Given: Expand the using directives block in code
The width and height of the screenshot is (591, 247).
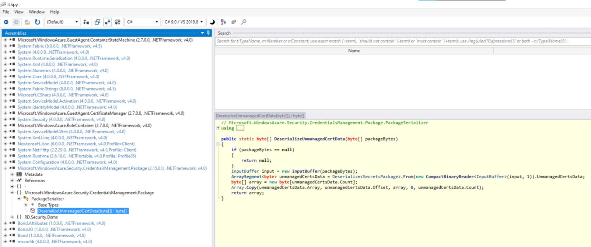Looking at the screenshot, I should click(218, 128).
